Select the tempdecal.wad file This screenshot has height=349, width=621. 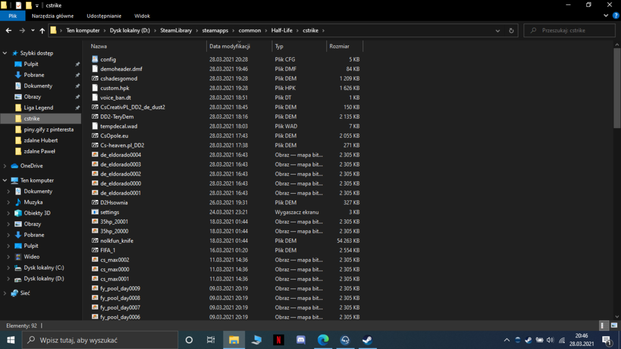[119, 126]
